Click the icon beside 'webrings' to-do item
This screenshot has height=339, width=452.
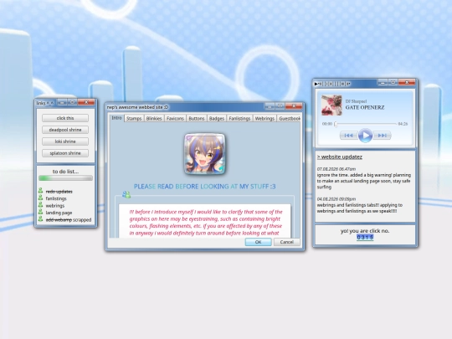40,205
